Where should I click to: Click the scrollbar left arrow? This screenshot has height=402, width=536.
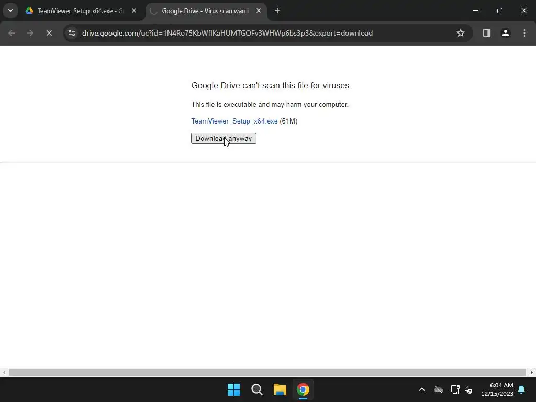point(4,373)
